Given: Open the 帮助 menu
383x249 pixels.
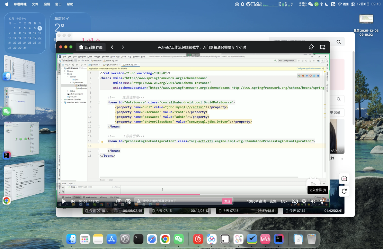Looking at the screenshot, I should tap(70, 4).
